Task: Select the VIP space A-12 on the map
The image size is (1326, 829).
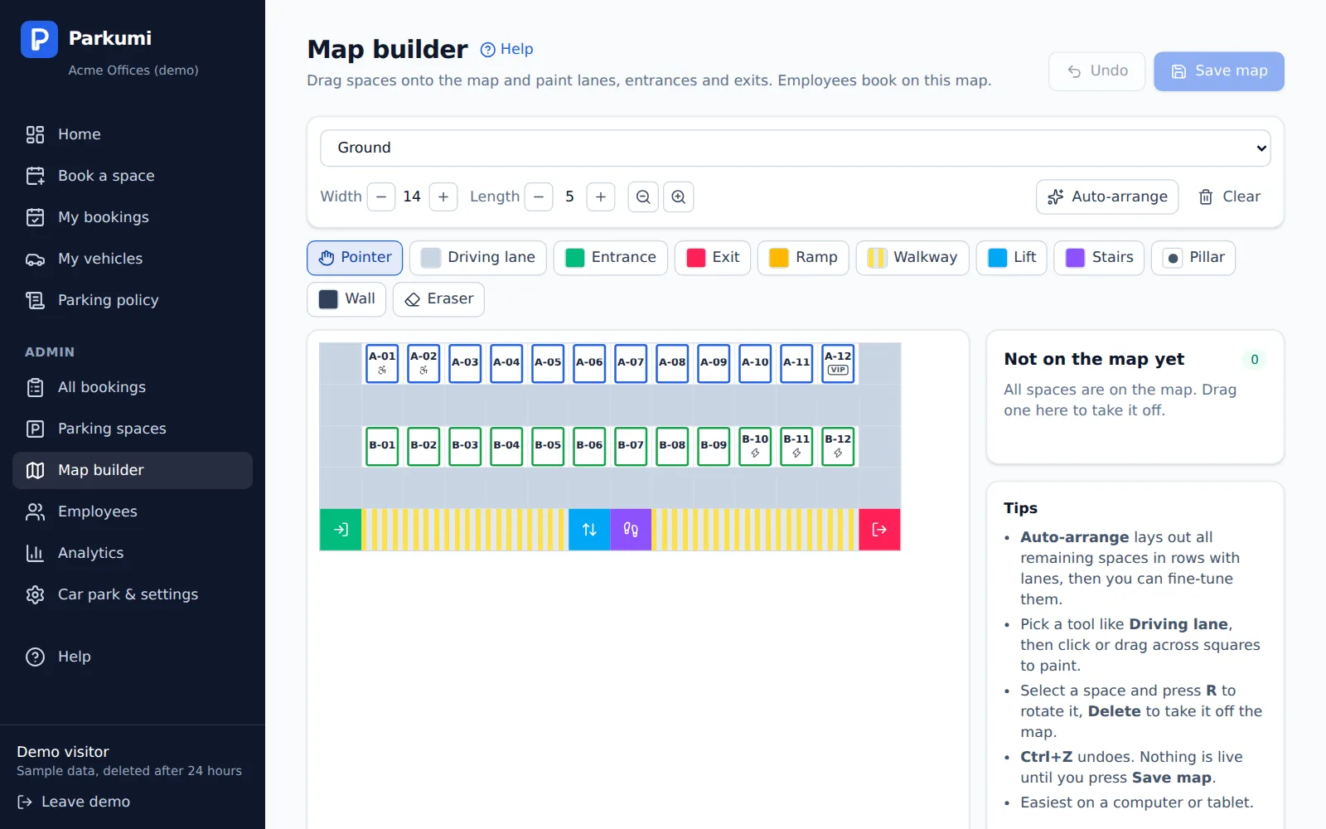Action: [x=838, y=363]
